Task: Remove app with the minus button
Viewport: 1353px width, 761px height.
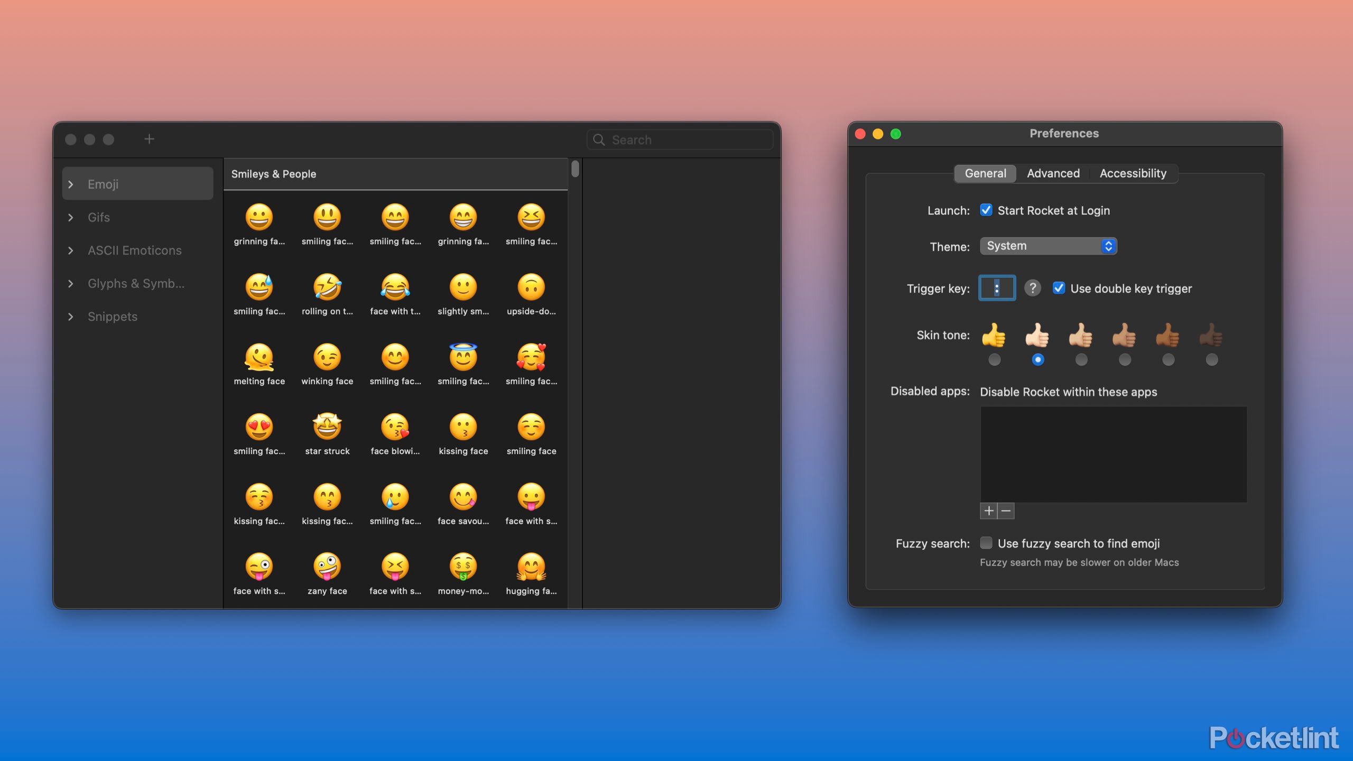Action: click(x=1006, y=511)
